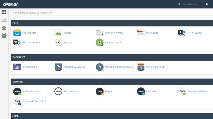Viewport: 213px width, 119px height.
Task: Open the Addon Domains link
Action: (31, 91)
